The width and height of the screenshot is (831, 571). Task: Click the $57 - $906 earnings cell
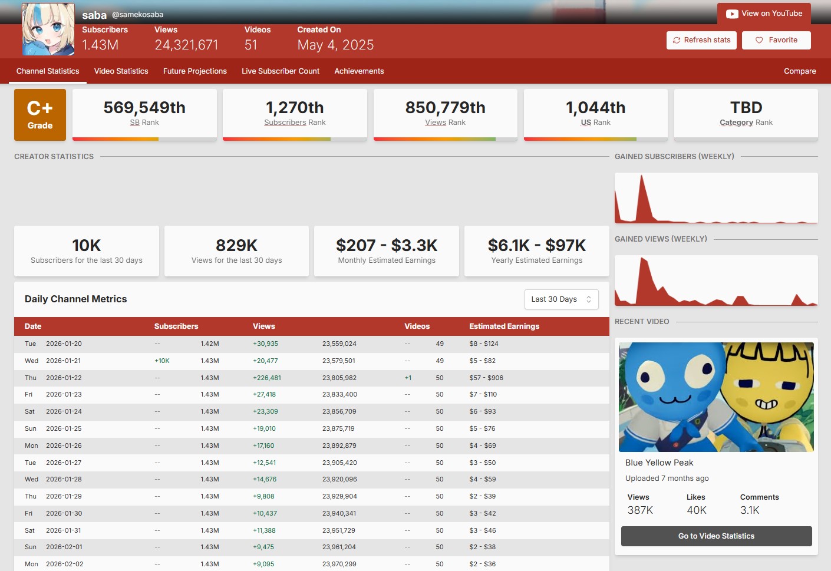click(486, 378)
